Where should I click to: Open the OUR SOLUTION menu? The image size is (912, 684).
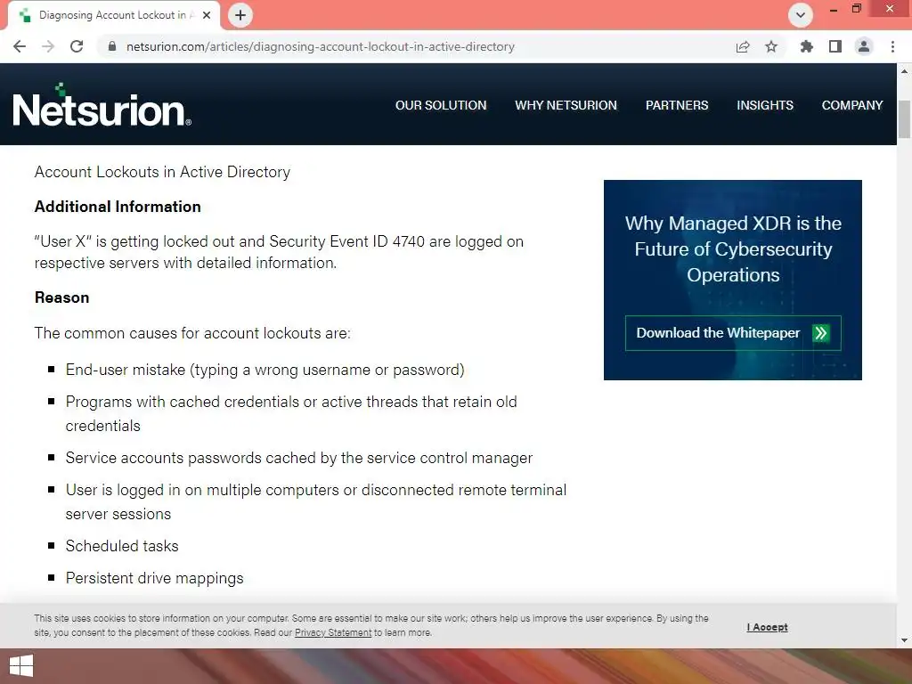[441, 105]
